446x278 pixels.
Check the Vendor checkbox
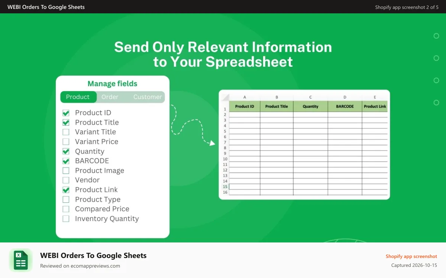click(x=66, y=180)
